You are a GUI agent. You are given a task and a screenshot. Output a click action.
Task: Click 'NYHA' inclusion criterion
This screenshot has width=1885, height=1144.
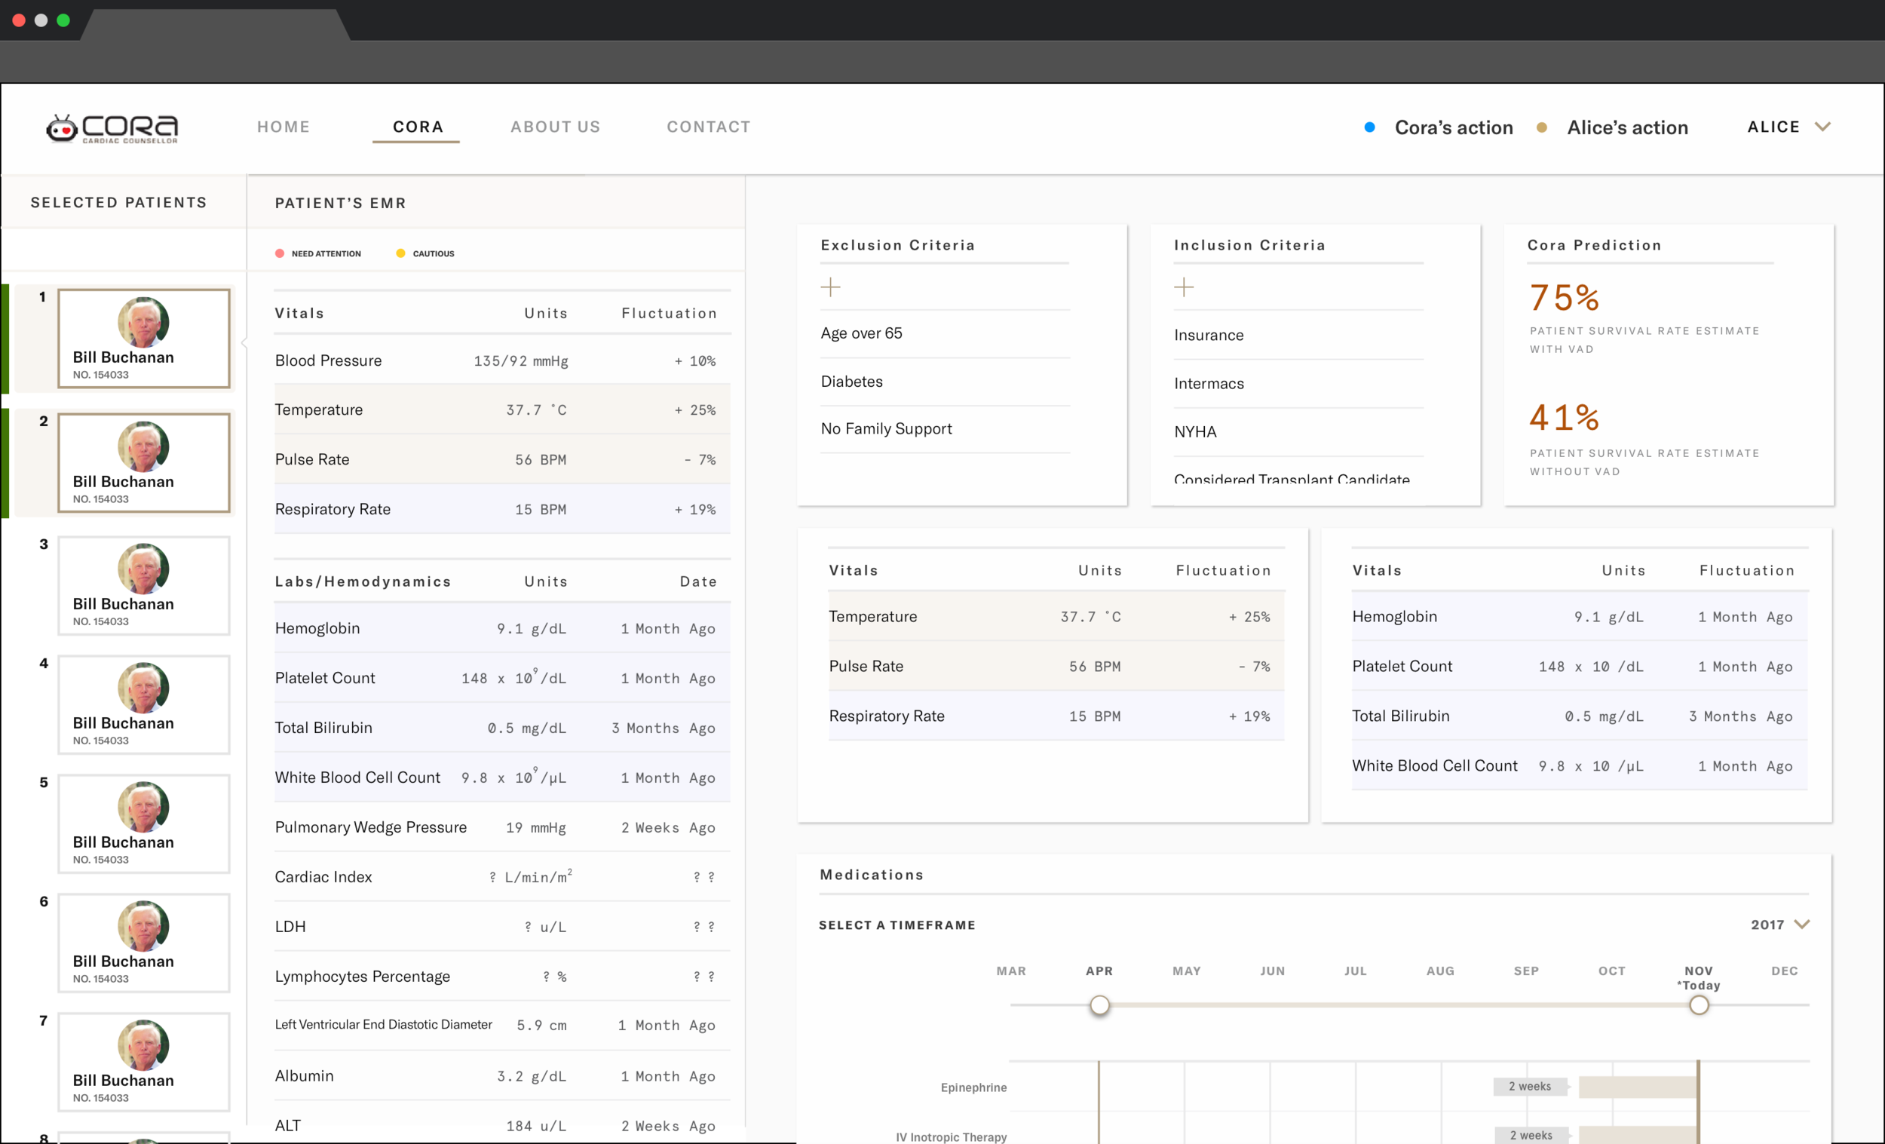pos(1194,431)
